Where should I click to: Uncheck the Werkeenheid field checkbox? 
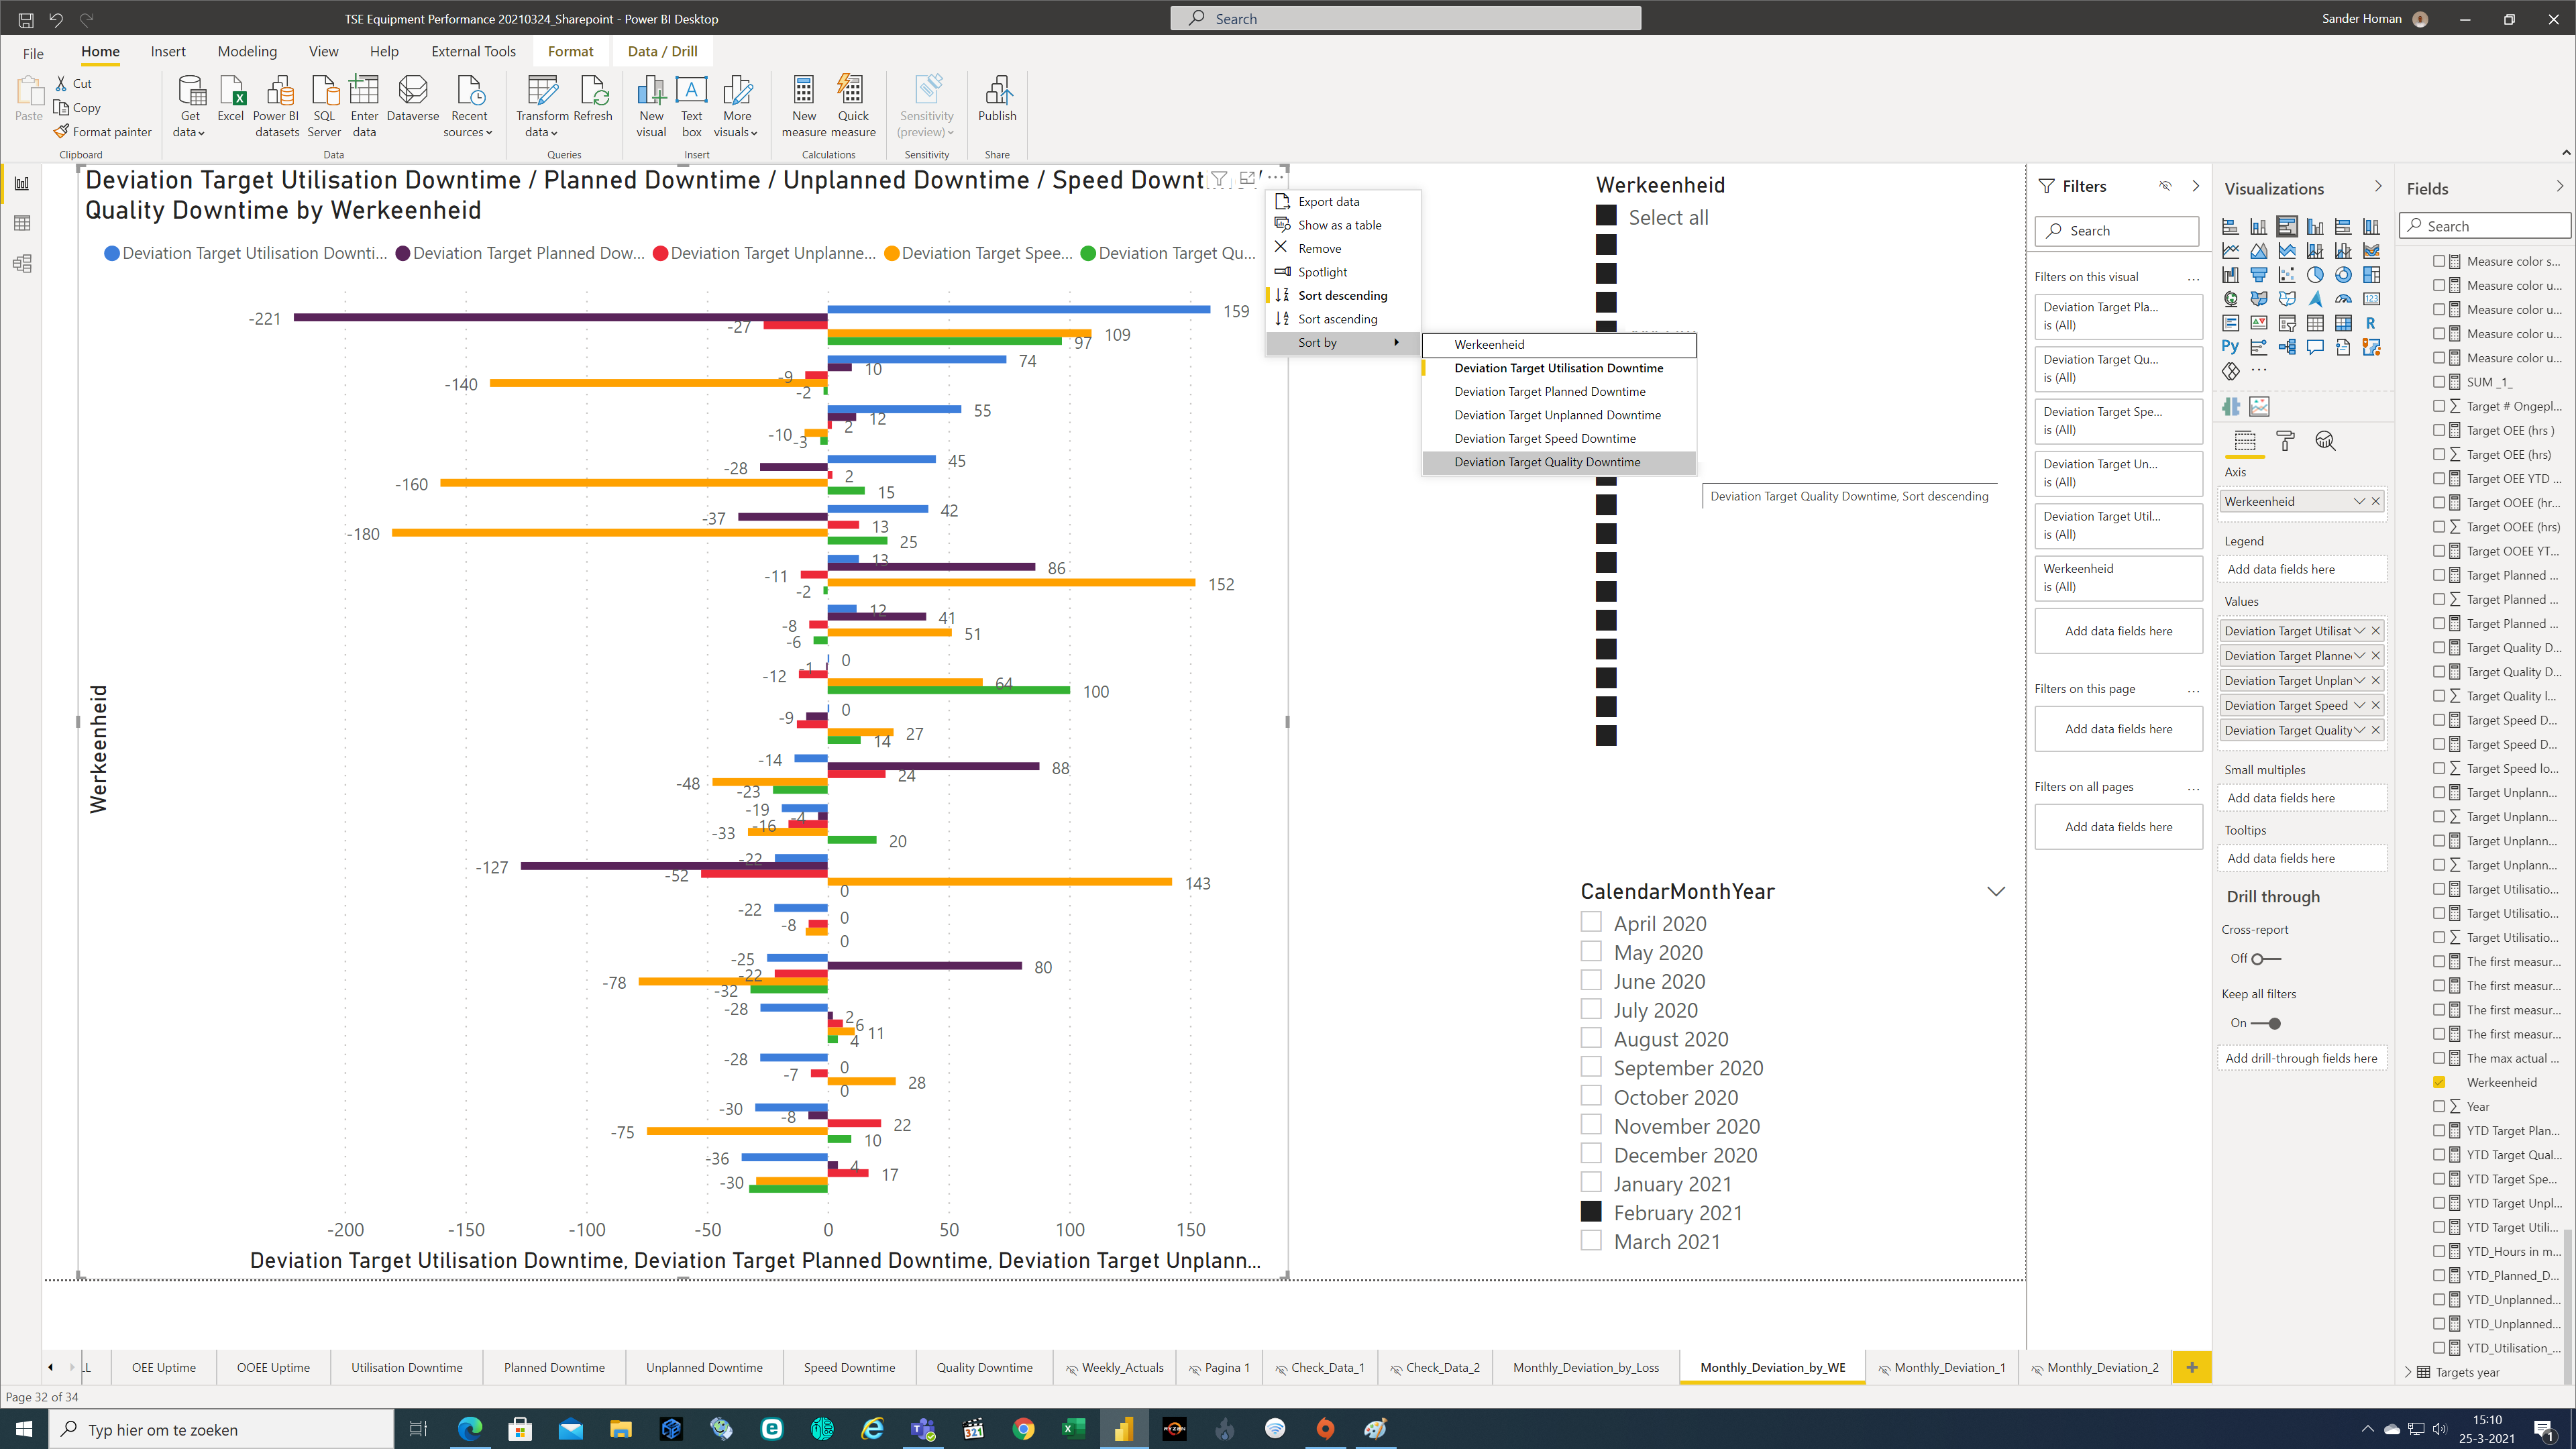[2439, 1082]
